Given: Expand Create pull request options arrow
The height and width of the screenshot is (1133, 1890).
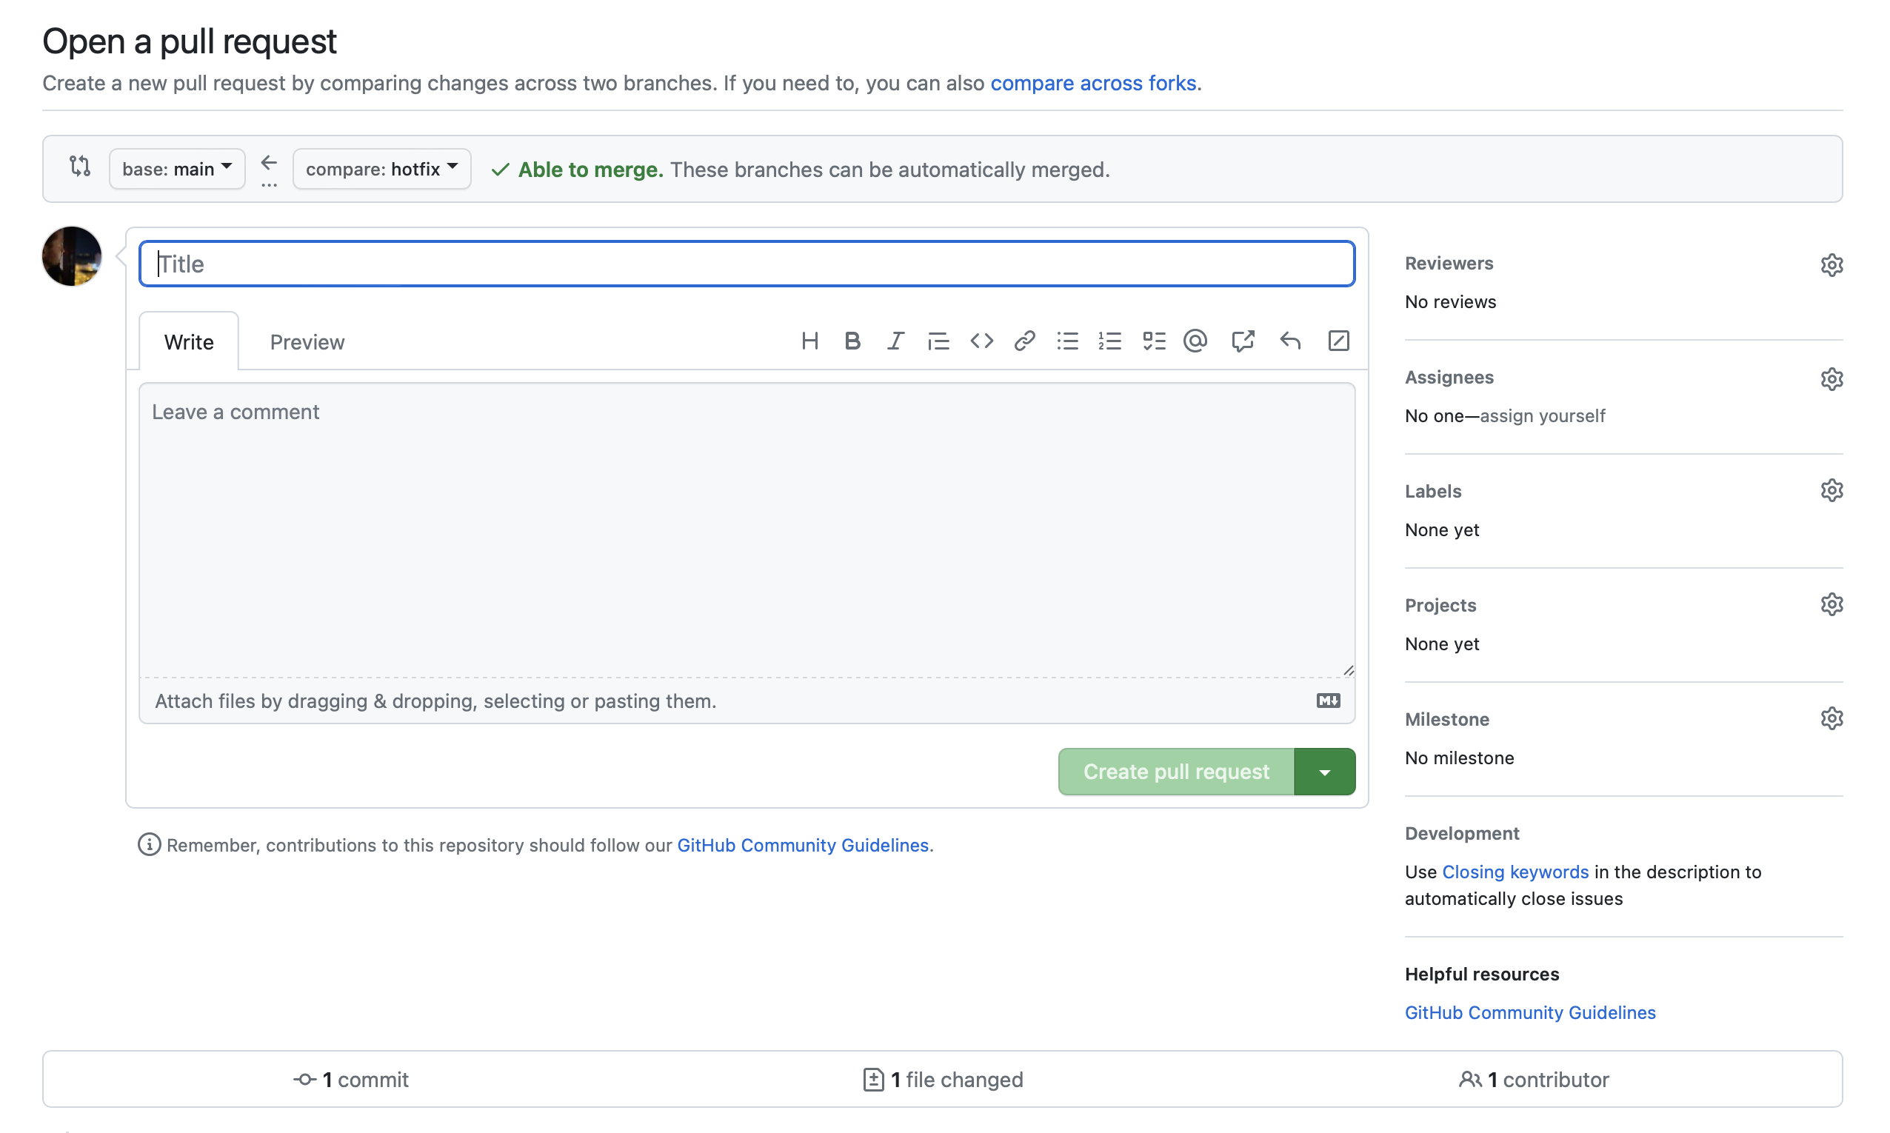Looking at the screenshot, I should point(1324,772).
